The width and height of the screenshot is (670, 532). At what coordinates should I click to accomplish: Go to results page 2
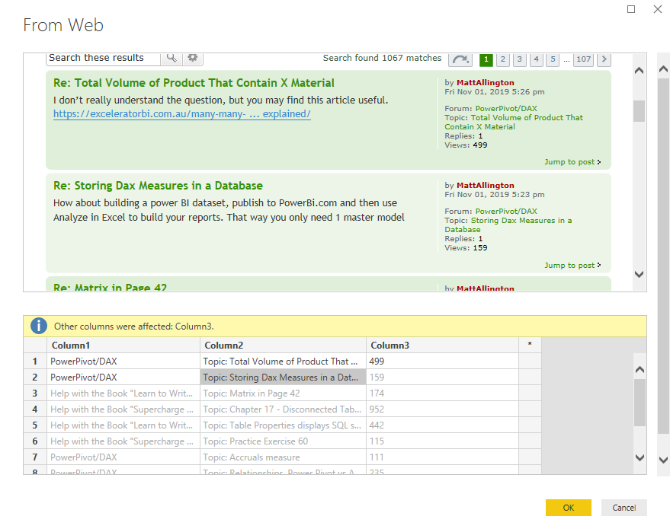(503, 59)
